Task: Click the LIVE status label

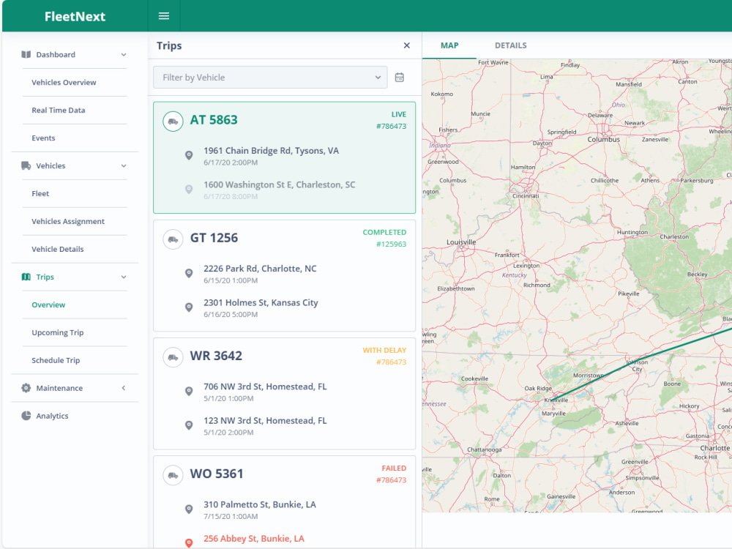Action: click(399, 114)
